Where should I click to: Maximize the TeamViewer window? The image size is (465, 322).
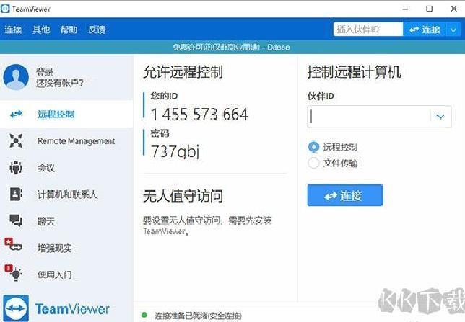coord(429,9)
